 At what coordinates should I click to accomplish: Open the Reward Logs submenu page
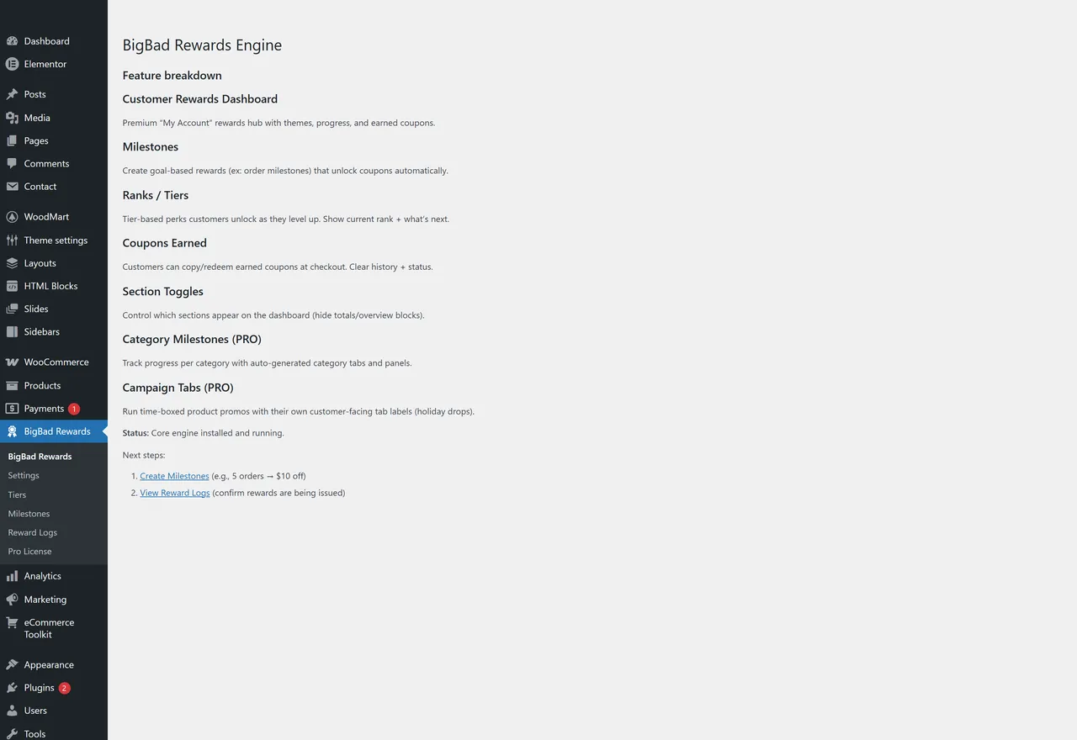(x=33, y=532)
